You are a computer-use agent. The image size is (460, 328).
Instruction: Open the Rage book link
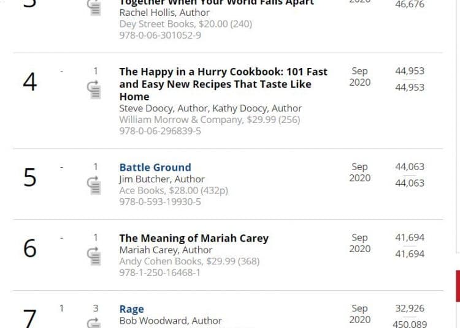click(131, 310)
